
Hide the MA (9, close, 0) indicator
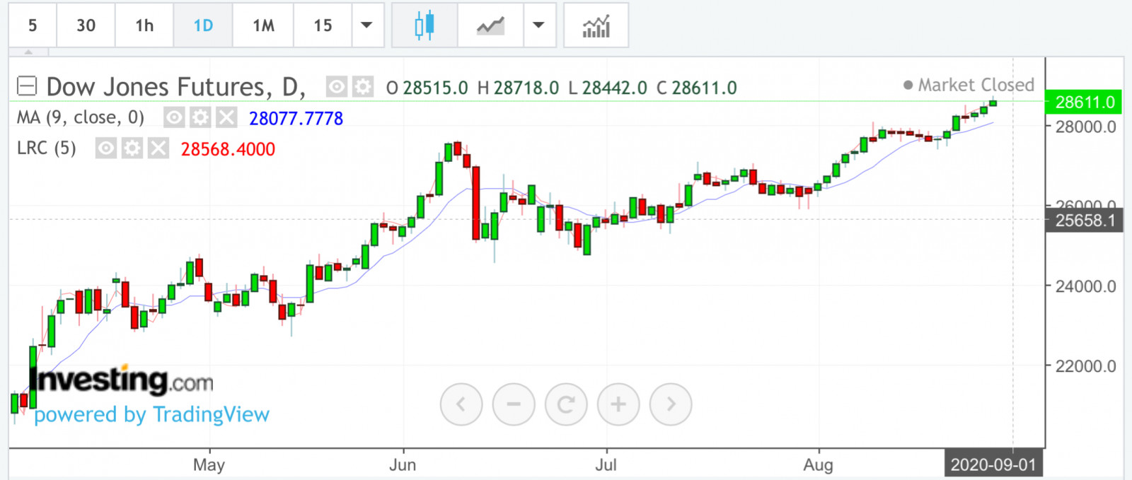point(174,117)
